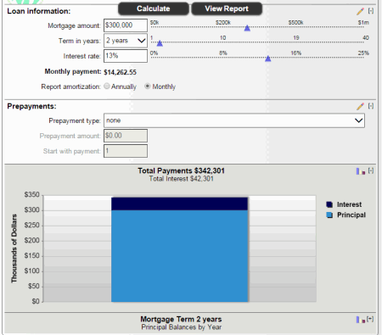This screenshot has height=335, width=382.
Task: Click the Start with payment field
Action: [x=126, y=151]
